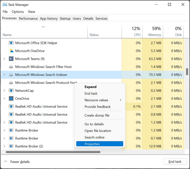Click the Microsoft Teams process icon
Image resolution: width=190 pixels, height=169 pixels.
[11, 59]
